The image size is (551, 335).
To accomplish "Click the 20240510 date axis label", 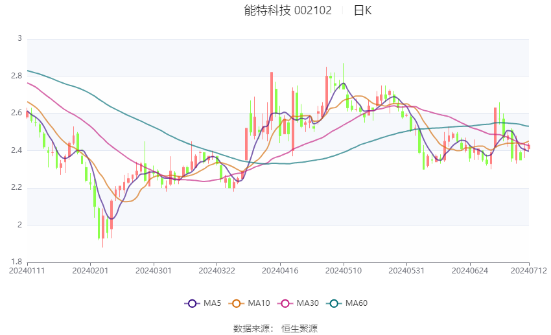I will pyautogui.click(x=344, y=271).
